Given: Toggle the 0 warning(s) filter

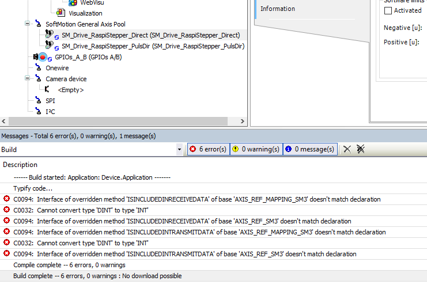Looking at the screenshot, I should 256,149.
